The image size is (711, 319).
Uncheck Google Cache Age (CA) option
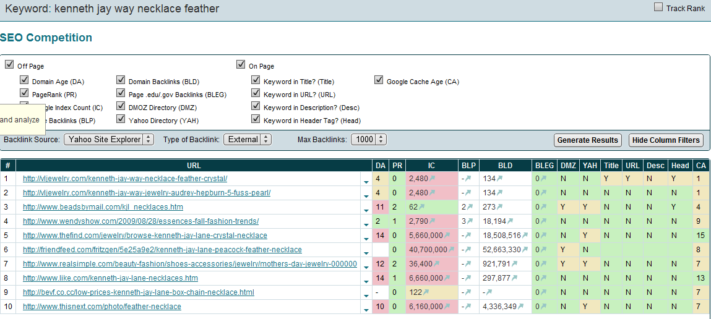coord(379,80)
